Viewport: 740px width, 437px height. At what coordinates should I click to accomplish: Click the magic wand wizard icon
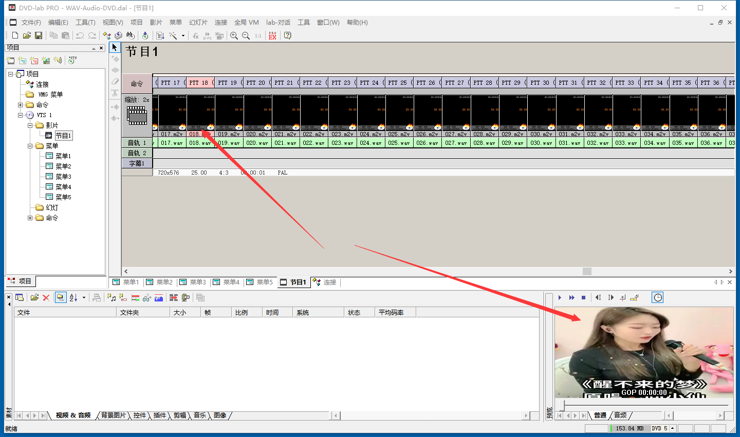click(x=173, y=35)
